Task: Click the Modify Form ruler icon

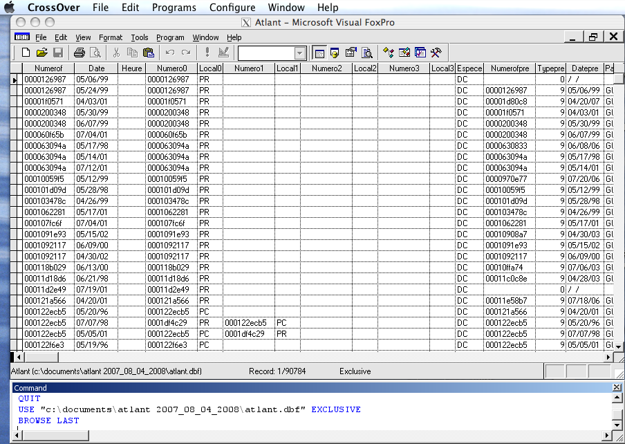Action: (223, 53)
